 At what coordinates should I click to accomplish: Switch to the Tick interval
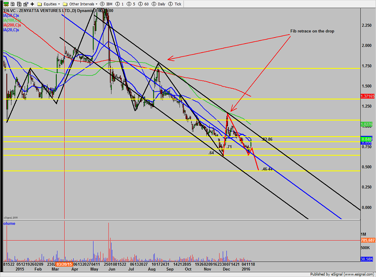[175, 4]
